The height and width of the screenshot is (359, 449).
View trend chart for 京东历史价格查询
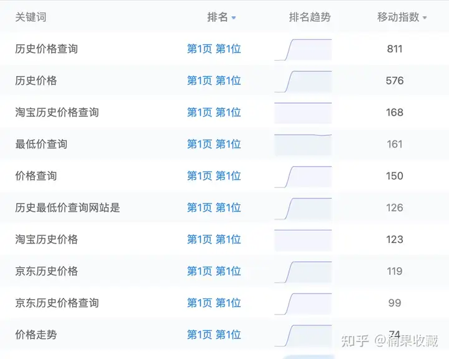coord(303,304)
